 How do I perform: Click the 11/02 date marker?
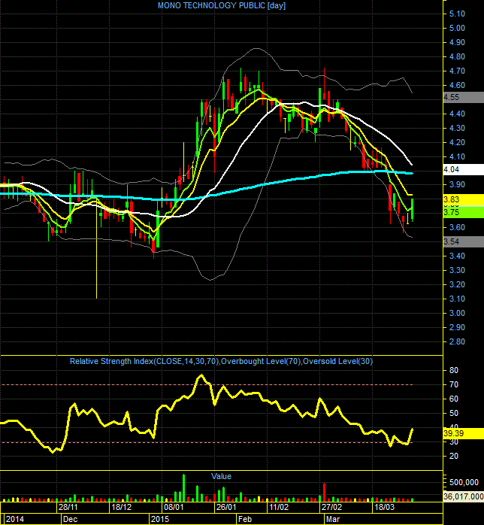coord(279,507)
